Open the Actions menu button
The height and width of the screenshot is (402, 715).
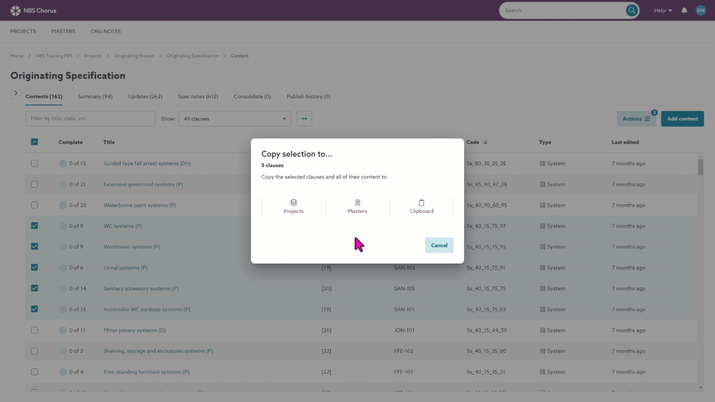coord(636,118)
